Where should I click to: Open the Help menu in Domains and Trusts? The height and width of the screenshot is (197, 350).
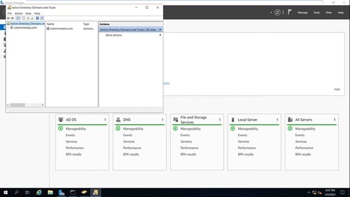(37, 13)
